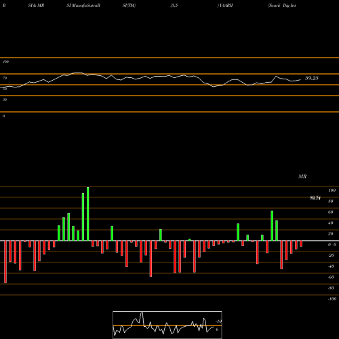
Task: Click the RSI axis label 70
Action: (x=5, y=78)
